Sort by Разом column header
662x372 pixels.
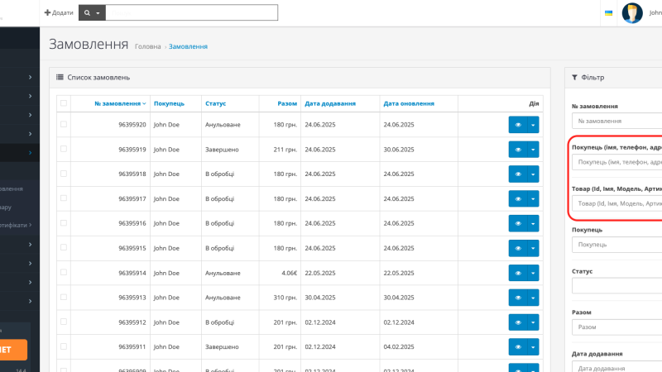pyautogui.click(x=287, y=103)
